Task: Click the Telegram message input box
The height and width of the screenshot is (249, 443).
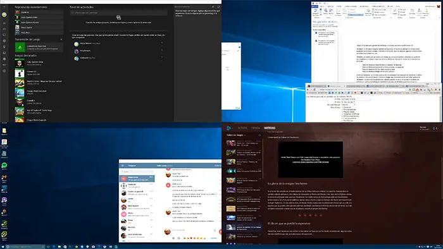Action: [192, 231]
